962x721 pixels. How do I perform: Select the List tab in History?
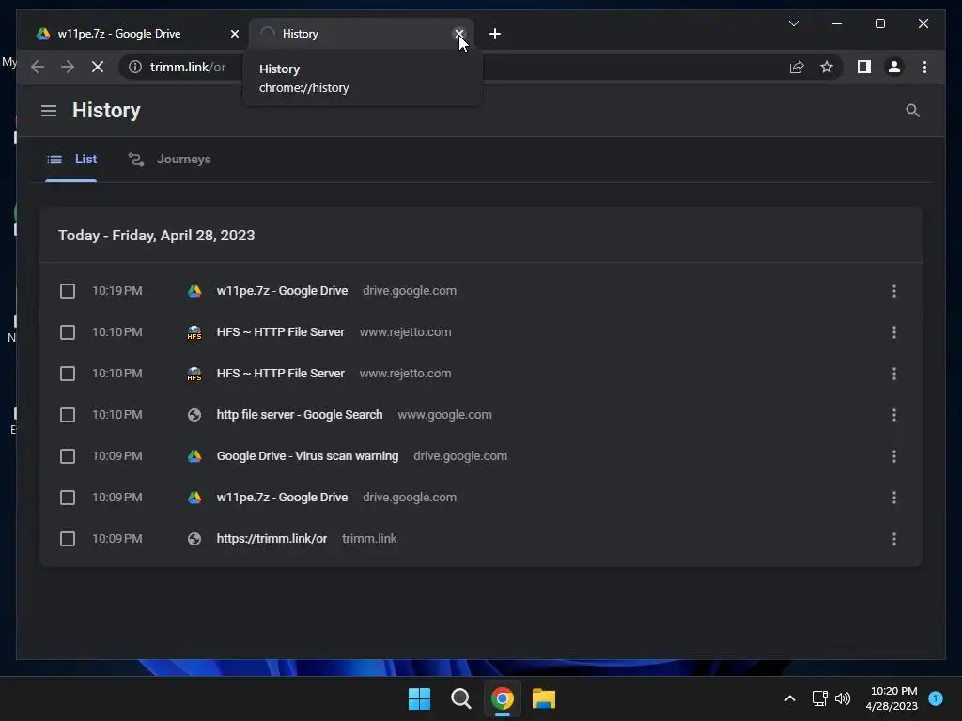click(x=71, y=160)
